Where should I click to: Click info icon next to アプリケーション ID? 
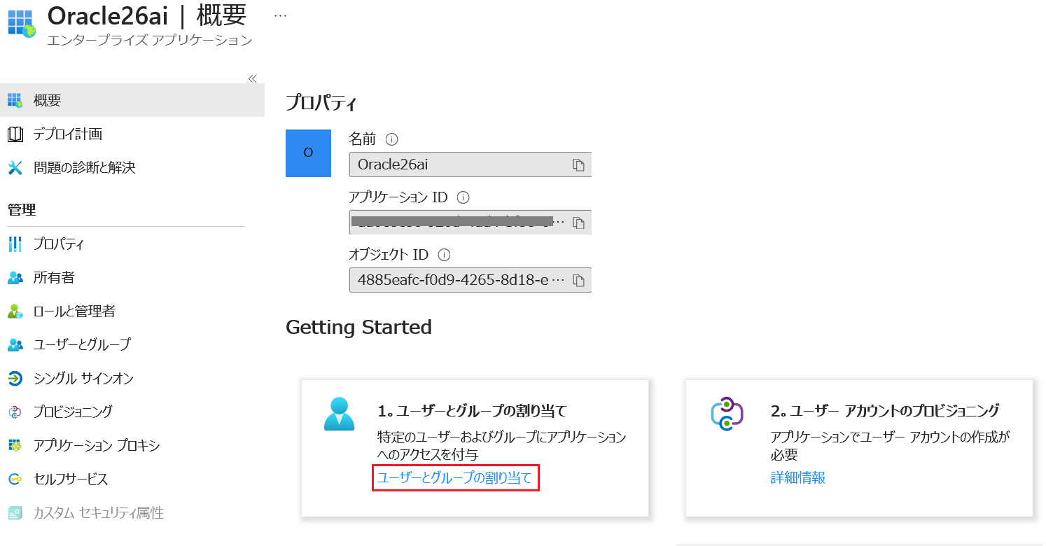463,197
